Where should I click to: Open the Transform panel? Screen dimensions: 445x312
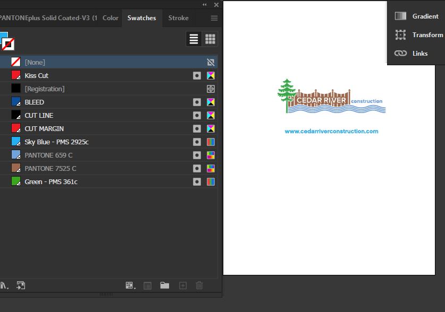click(x=419, y=35)
